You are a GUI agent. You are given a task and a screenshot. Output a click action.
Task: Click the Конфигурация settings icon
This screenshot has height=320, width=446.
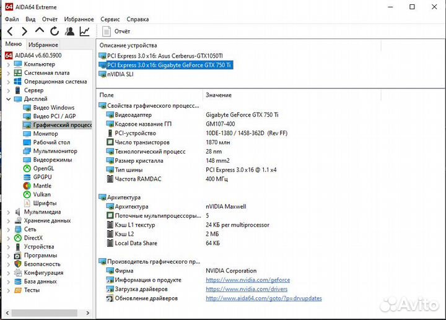pyautogui.click(x=18, y=272)
